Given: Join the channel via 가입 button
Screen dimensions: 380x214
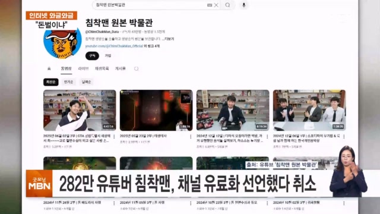Looking at the screenshot, I should click(108, 56).
